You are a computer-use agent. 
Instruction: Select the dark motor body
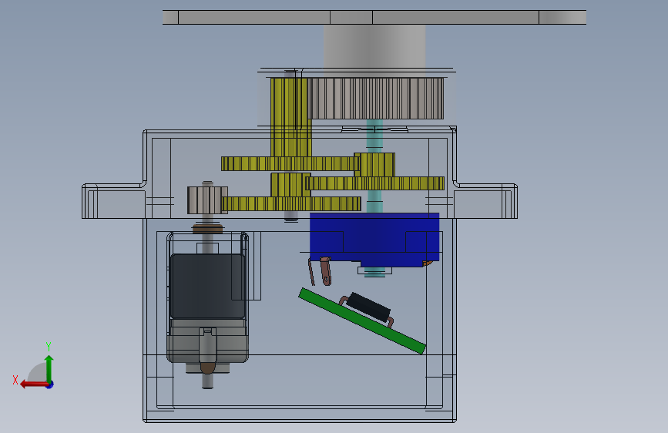click(207, 286)
